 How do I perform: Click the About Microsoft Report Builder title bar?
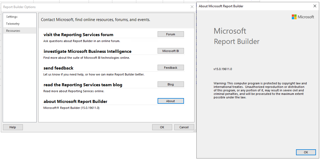[242, 6]
